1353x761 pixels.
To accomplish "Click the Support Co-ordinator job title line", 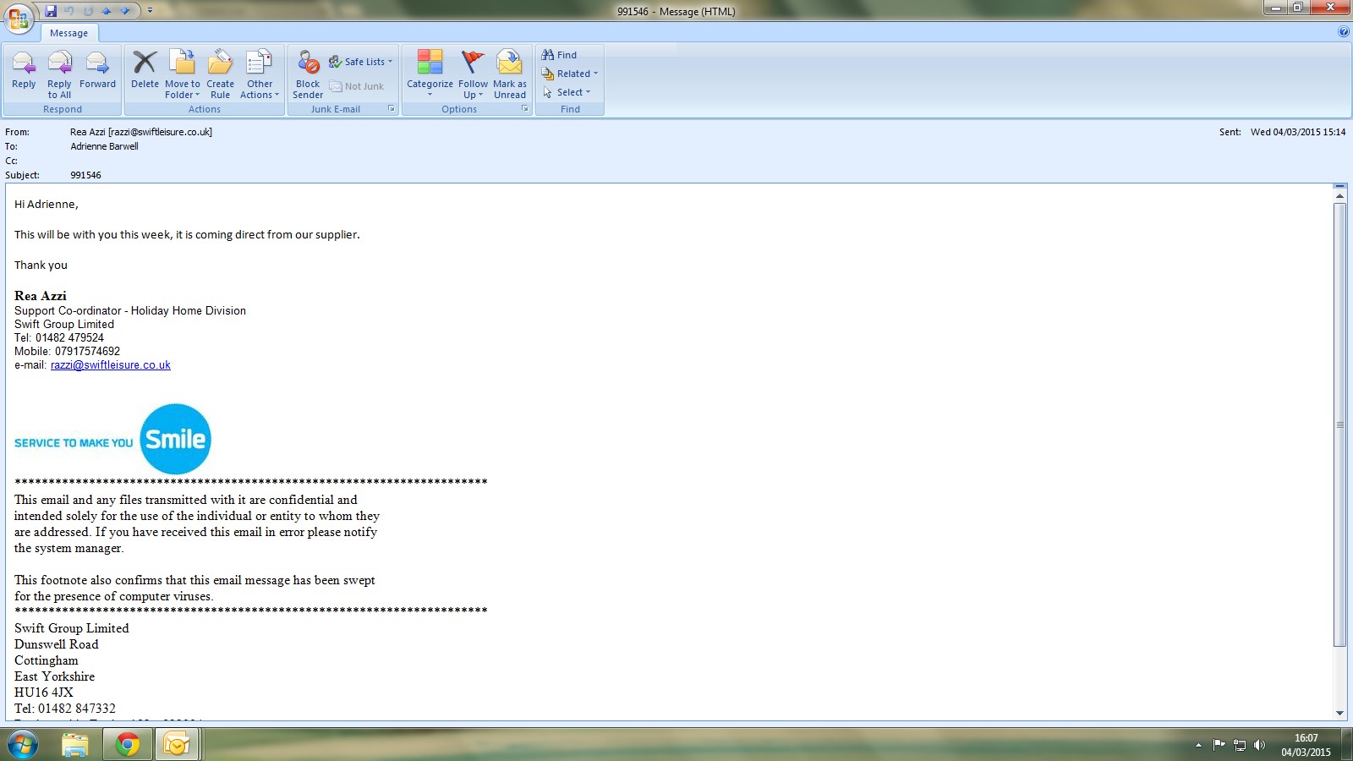I will 130,310.
